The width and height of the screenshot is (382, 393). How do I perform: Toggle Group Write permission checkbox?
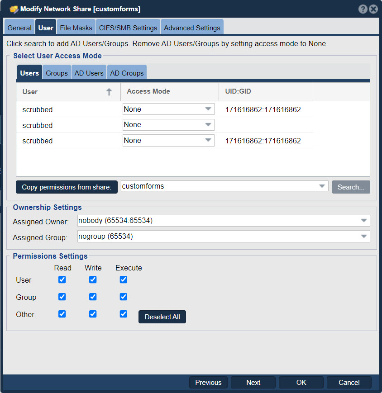93,297
